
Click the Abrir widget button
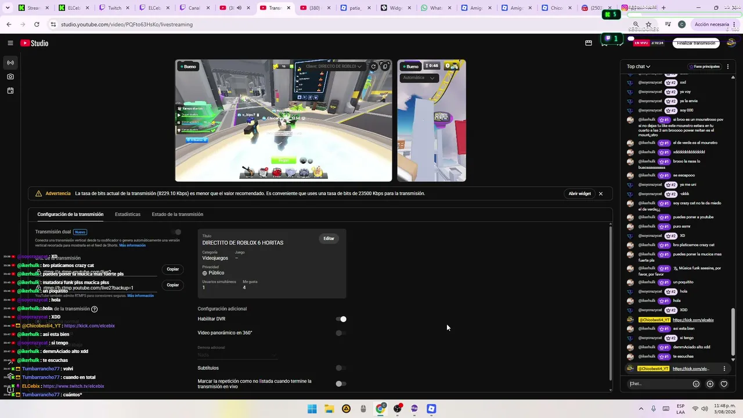[580, 193]
